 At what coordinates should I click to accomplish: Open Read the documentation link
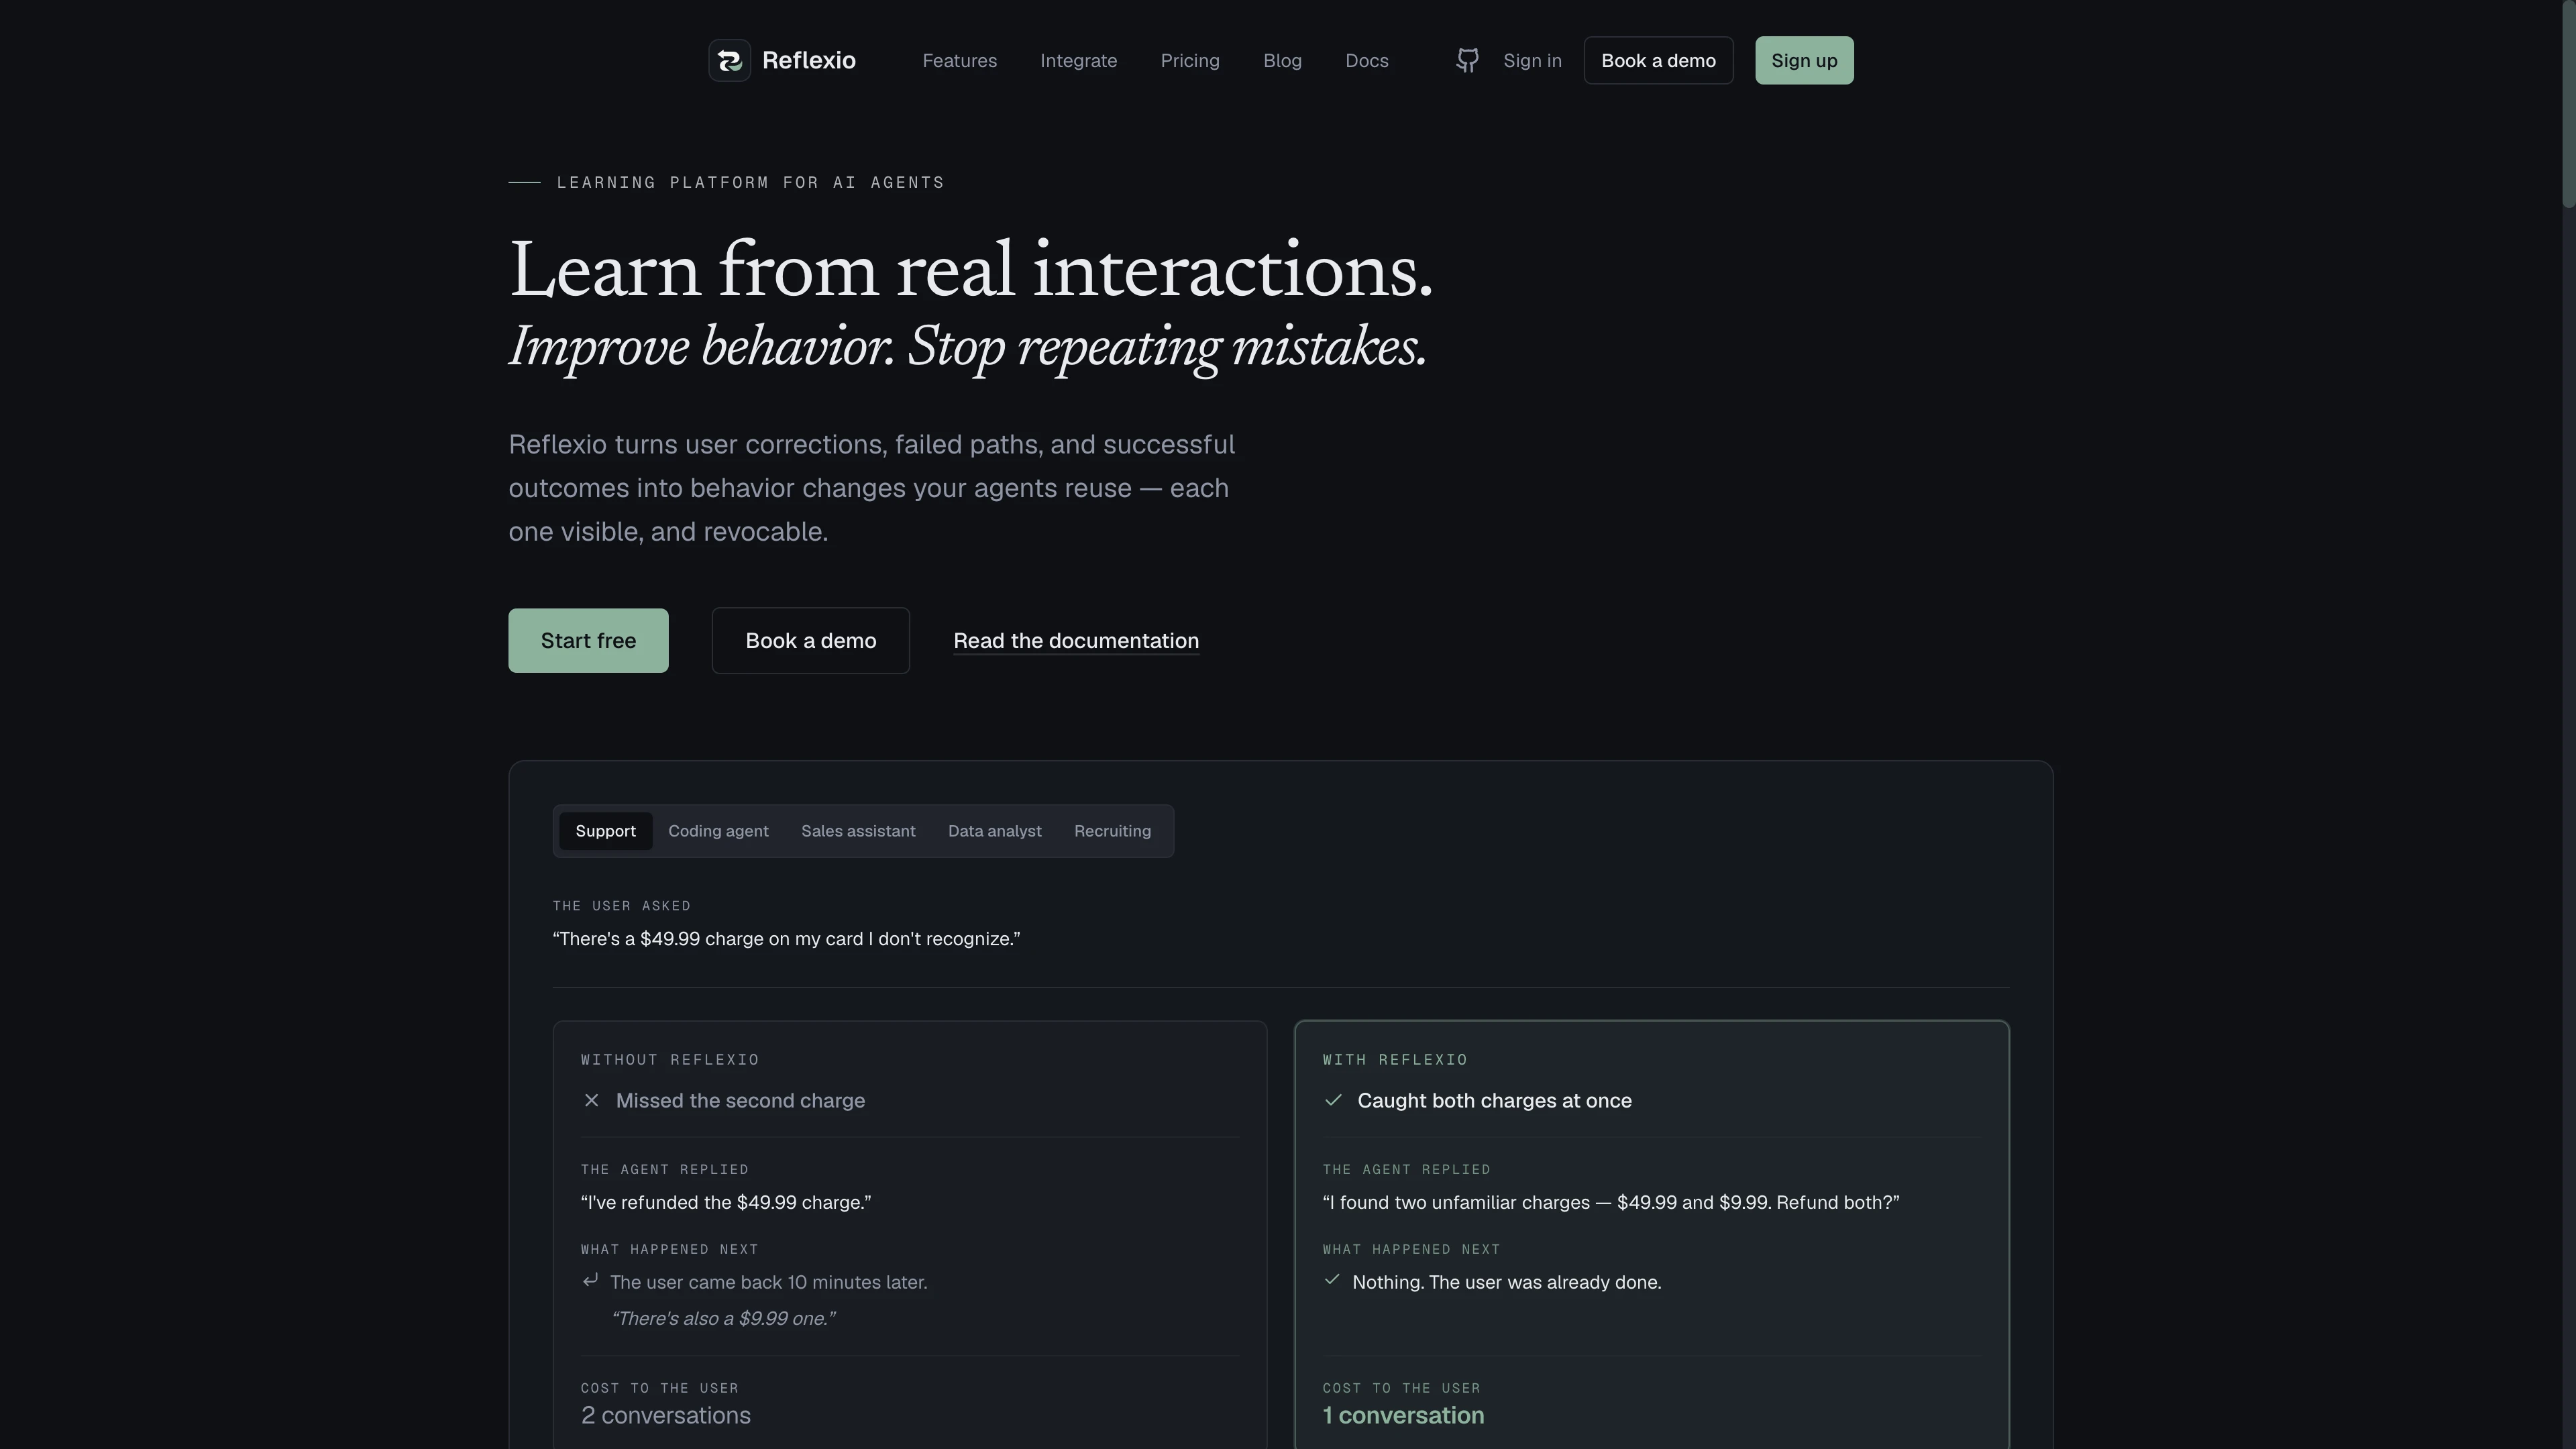point(1076,641)
